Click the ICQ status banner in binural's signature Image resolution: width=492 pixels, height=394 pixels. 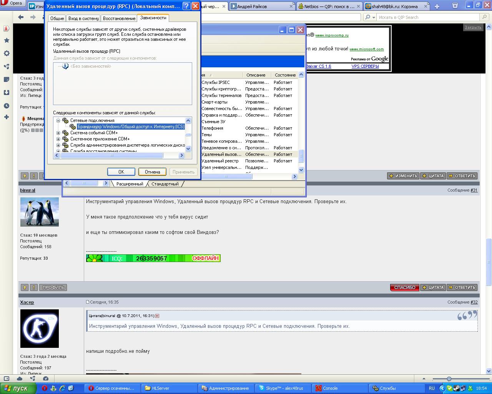(153, 258)
